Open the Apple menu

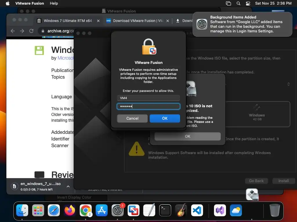(x=8, y=3)
